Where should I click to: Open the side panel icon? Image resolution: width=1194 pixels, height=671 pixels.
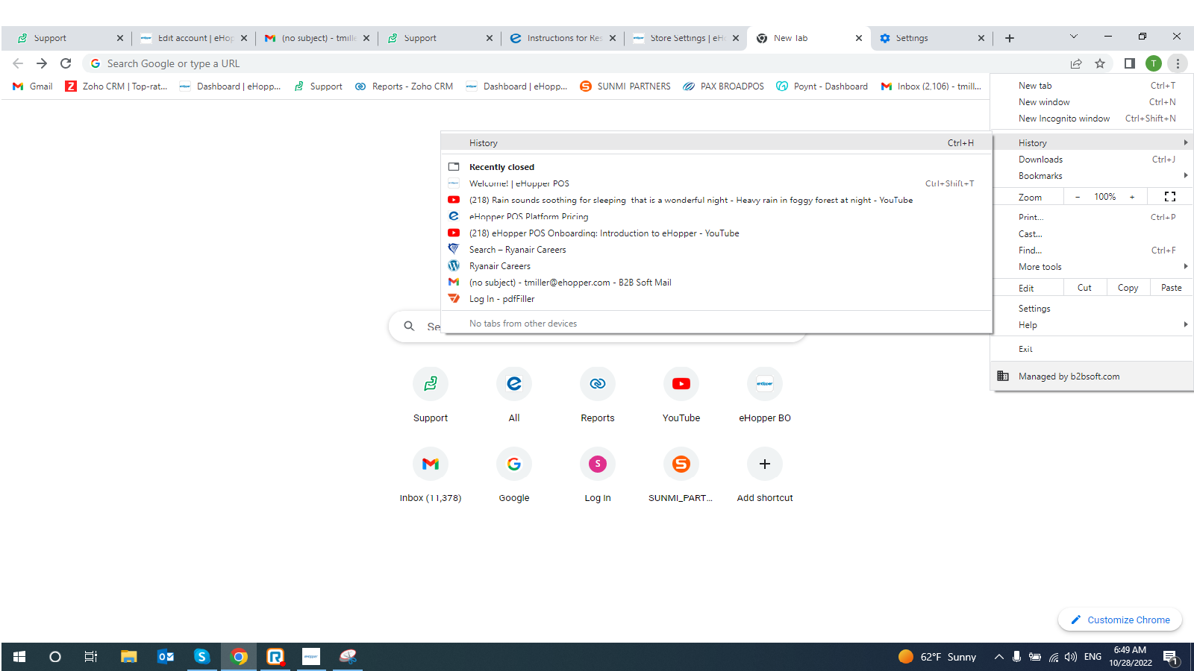pos(1130,63)
